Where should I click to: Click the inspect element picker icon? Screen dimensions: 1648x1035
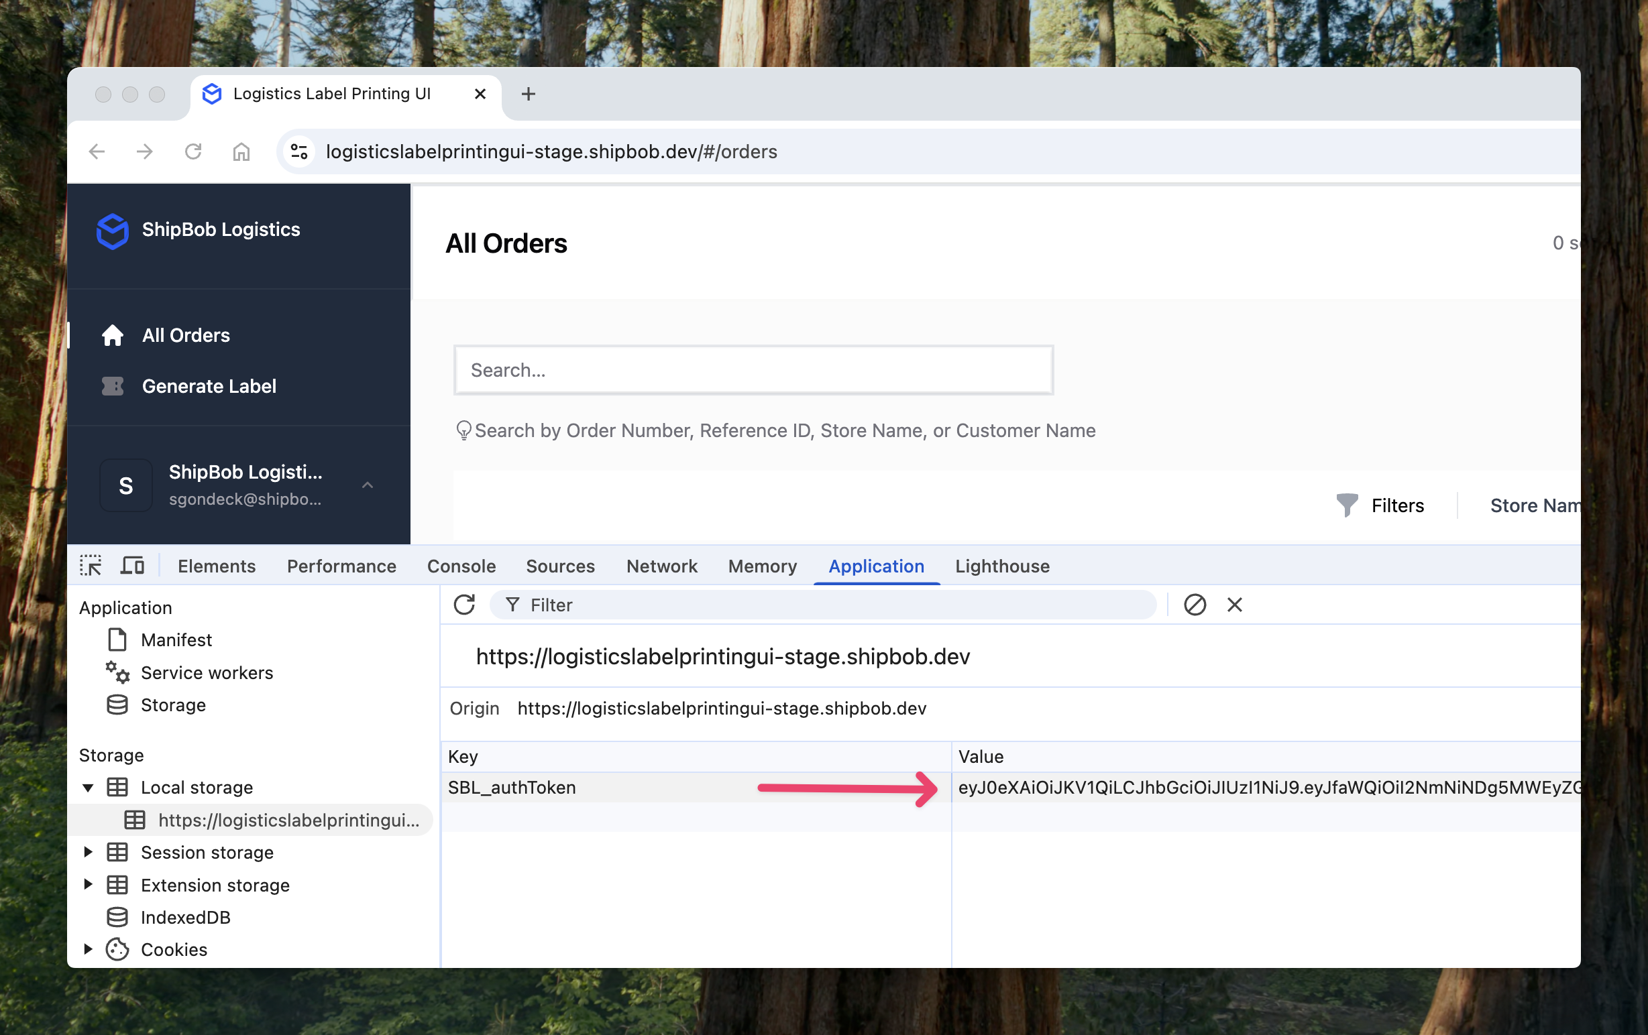[x=91, y=566]
